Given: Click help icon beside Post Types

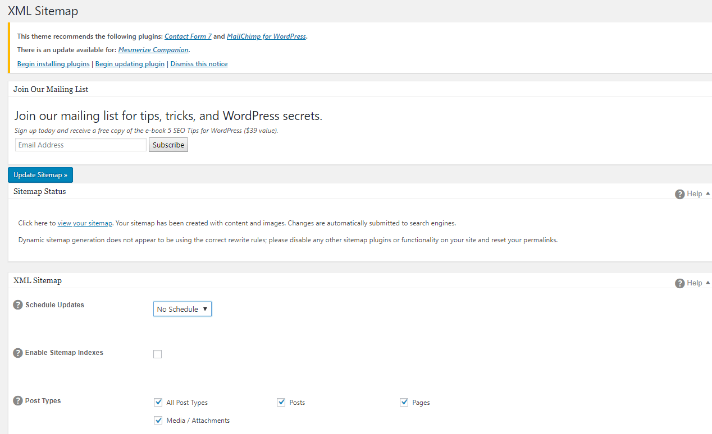Looking at the screenshot, I should 17,401.
